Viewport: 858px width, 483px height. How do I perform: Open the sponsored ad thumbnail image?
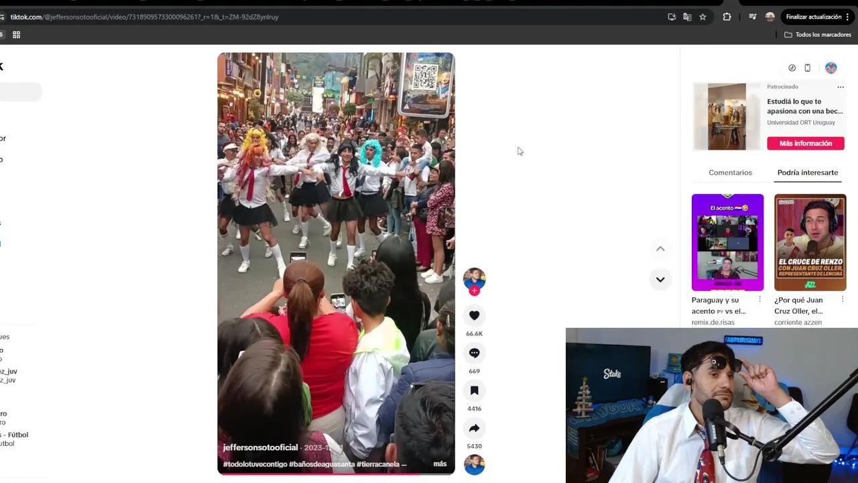point(727,117)
